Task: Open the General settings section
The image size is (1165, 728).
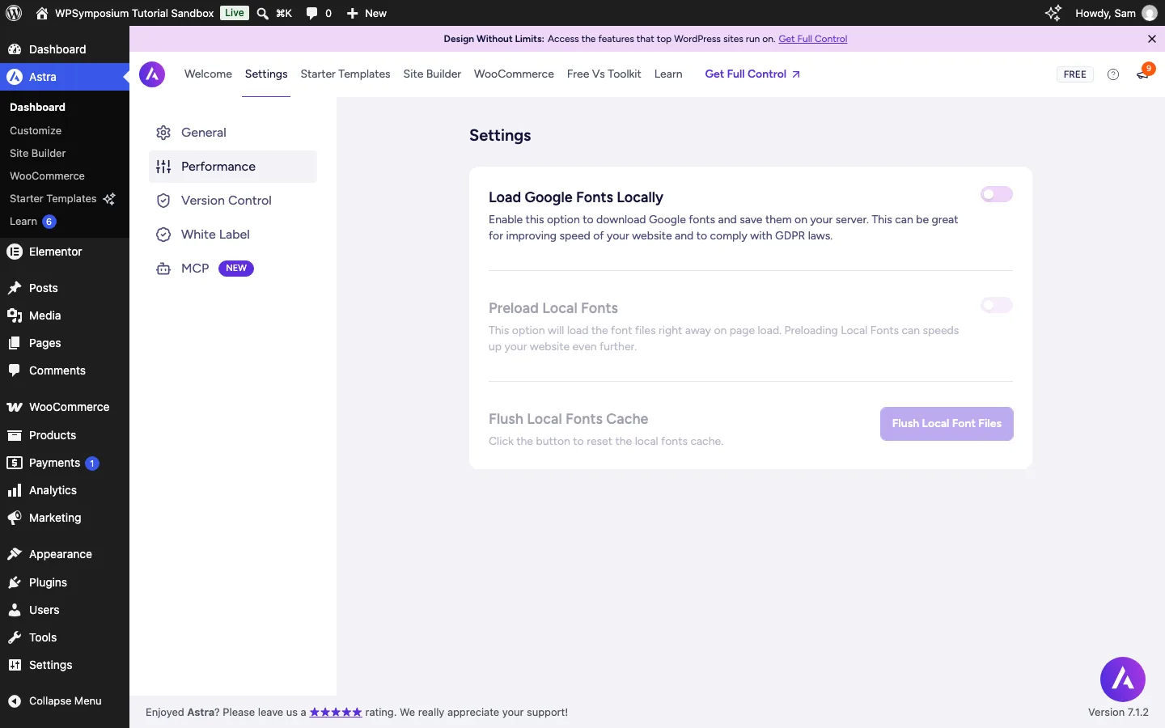Action: tap(233, 133)
